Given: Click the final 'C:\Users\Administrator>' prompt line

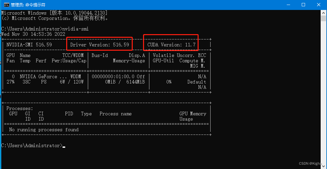Looking at the screenshot, I should 32,145.
